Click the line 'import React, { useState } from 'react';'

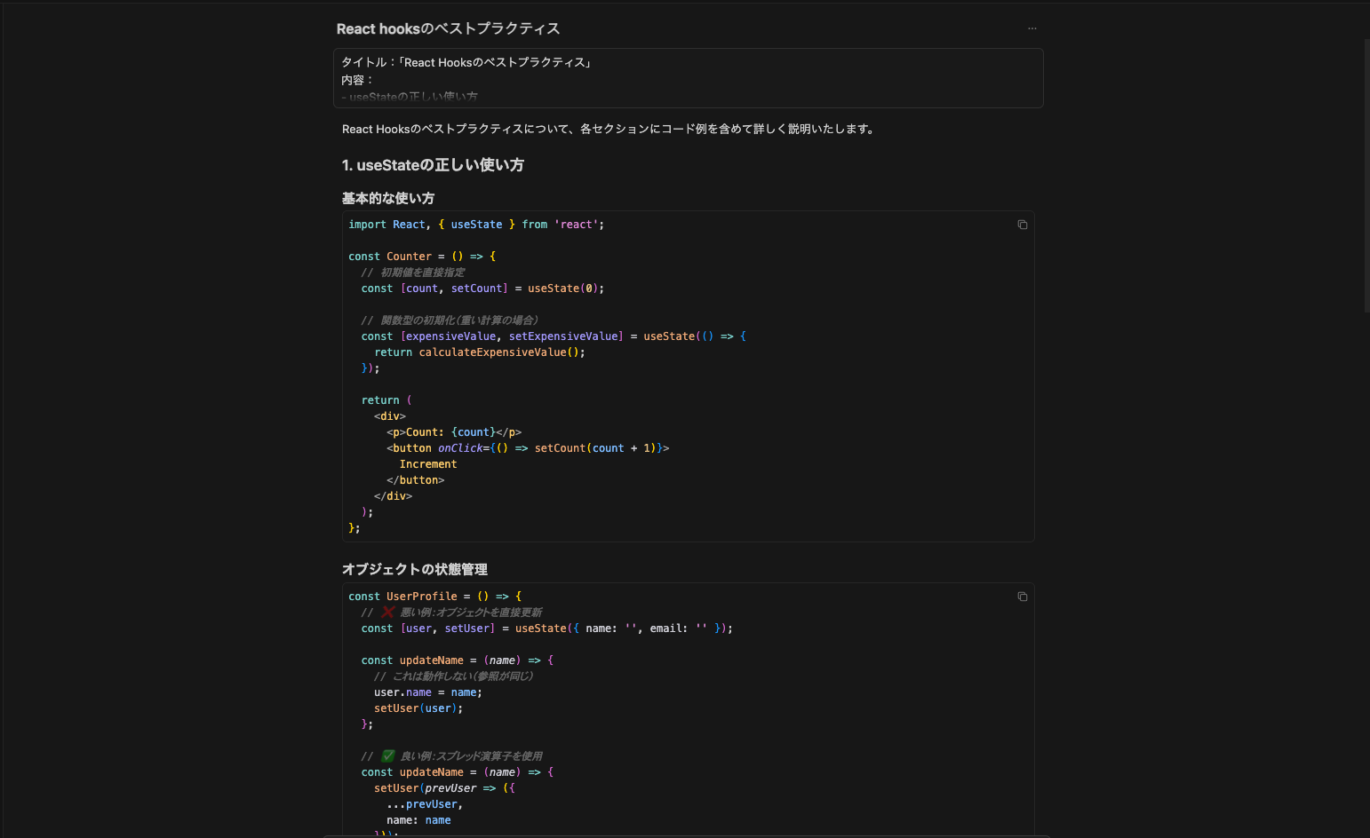476,225
